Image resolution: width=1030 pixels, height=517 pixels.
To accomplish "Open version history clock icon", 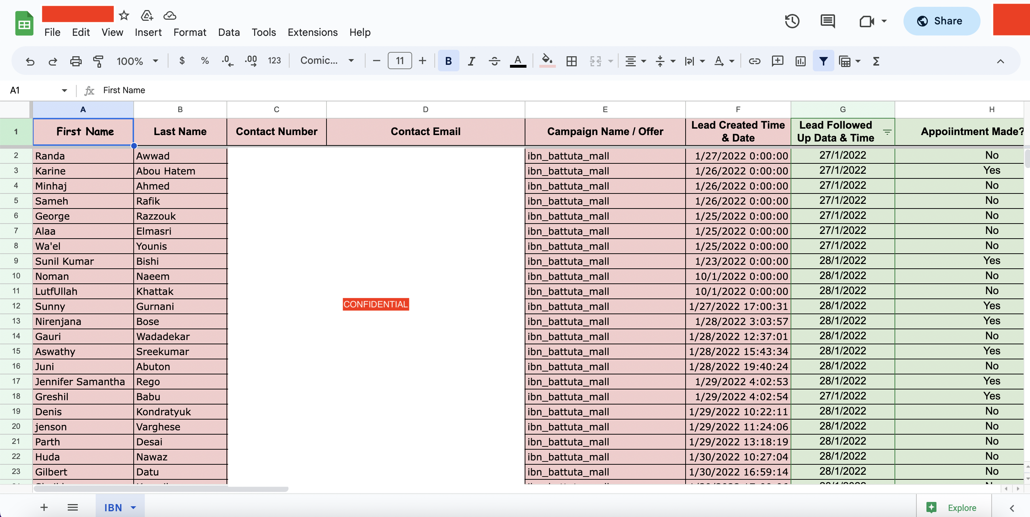I will [x=792, y=21].
